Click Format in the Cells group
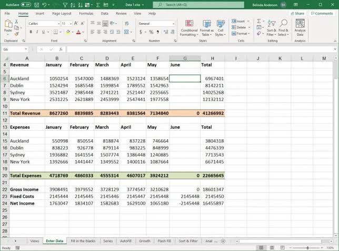 (x=241, y=33)
